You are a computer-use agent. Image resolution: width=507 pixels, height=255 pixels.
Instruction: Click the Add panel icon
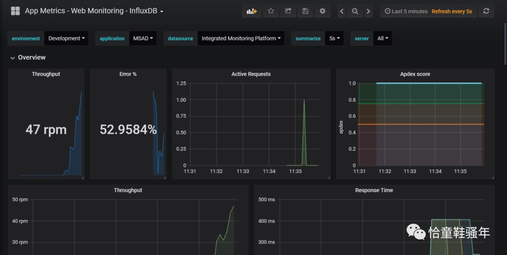coord(252,11)
